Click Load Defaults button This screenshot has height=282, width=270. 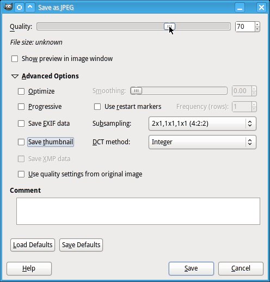point(33,245)
